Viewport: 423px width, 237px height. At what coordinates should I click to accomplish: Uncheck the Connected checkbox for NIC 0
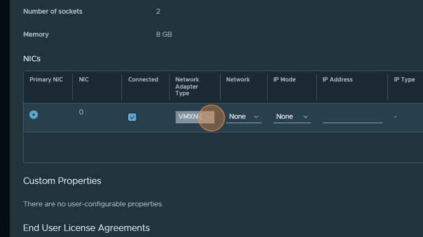coord(132,117)
